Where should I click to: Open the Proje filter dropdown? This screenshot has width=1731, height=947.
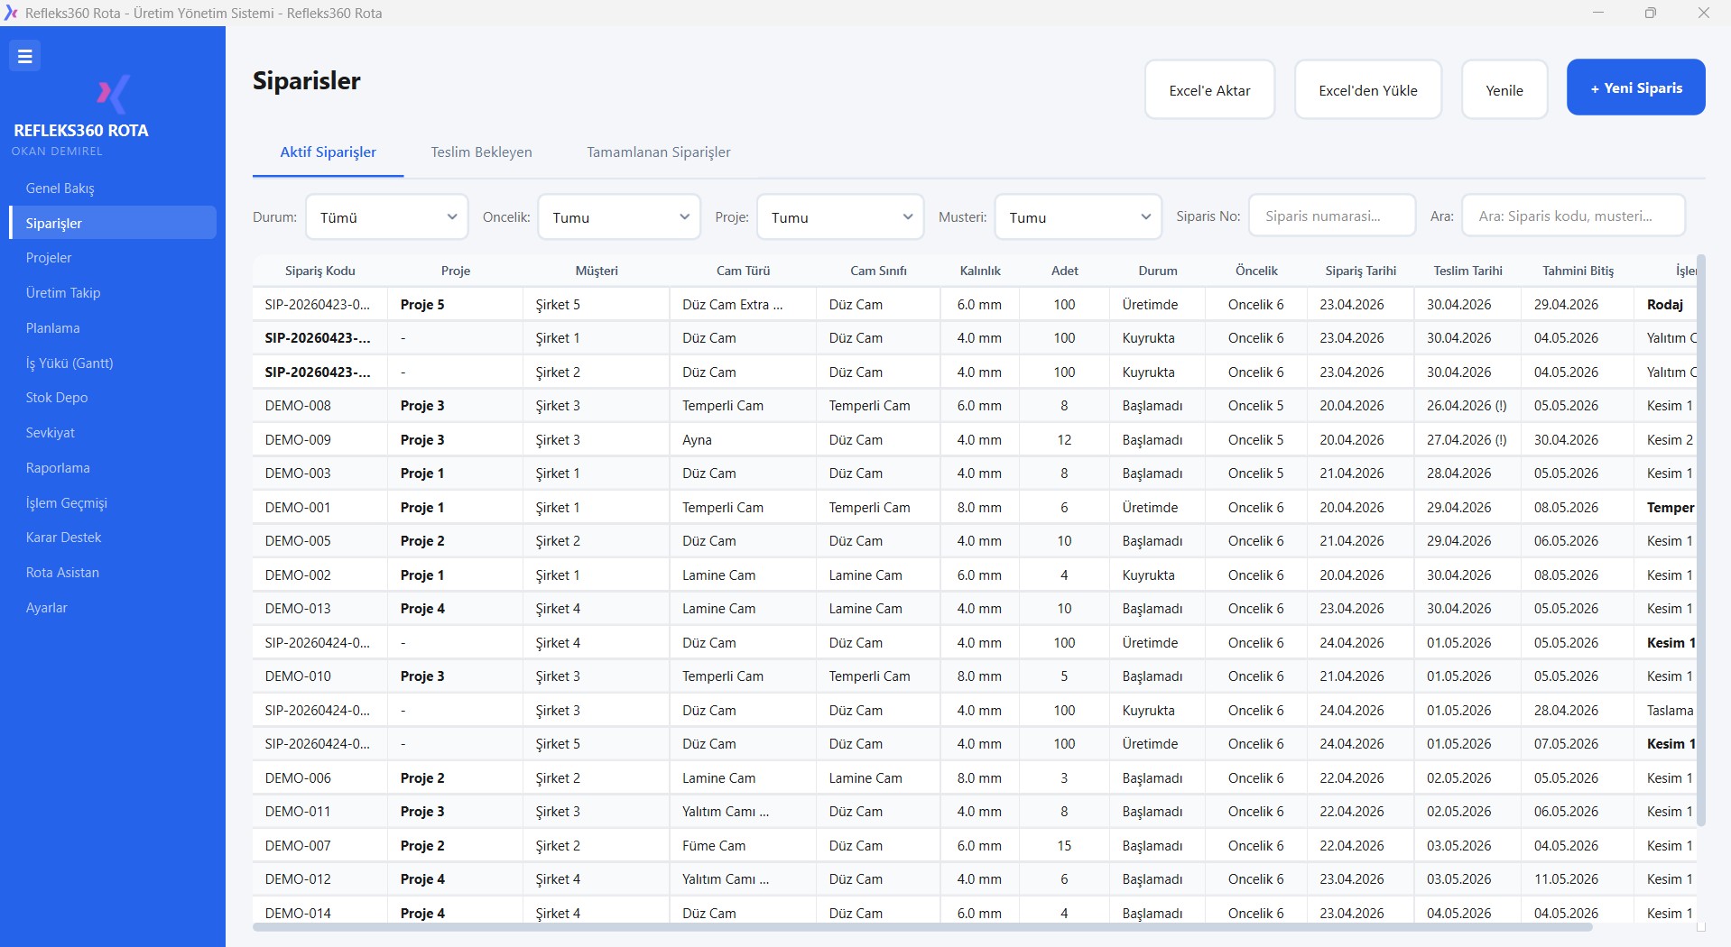click(x=839, y=217)
